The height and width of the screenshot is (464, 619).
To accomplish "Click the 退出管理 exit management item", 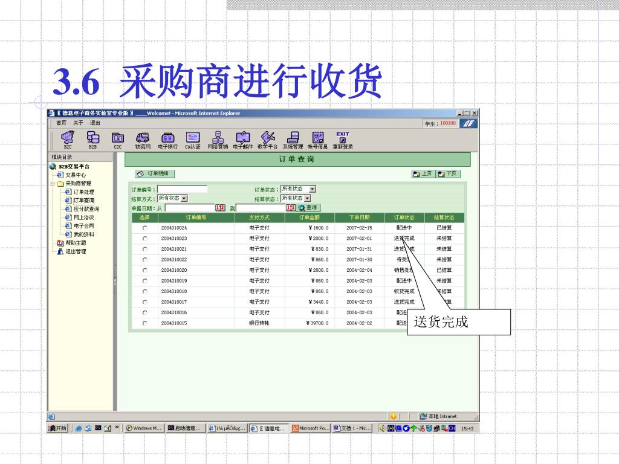I will pos(76,251).
